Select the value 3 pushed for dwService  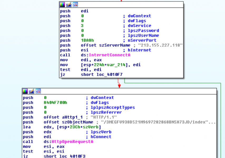[x=82, y=26]
